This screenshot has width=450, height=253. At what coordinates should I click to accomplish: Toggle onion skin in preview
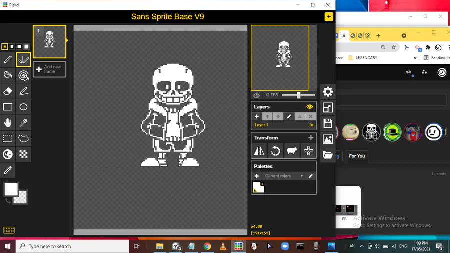click(257, 95)
